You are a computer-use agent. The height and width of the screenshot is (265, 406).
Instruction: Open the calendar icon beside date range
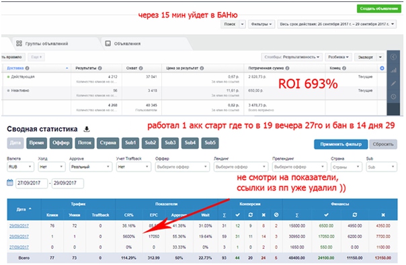pyautogui.click(x=10, y=183)
